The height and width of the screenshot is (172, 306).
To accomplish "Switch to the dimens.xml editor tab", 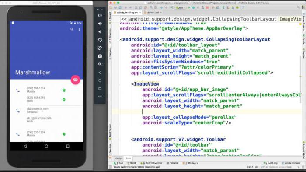I will (153, 13).
